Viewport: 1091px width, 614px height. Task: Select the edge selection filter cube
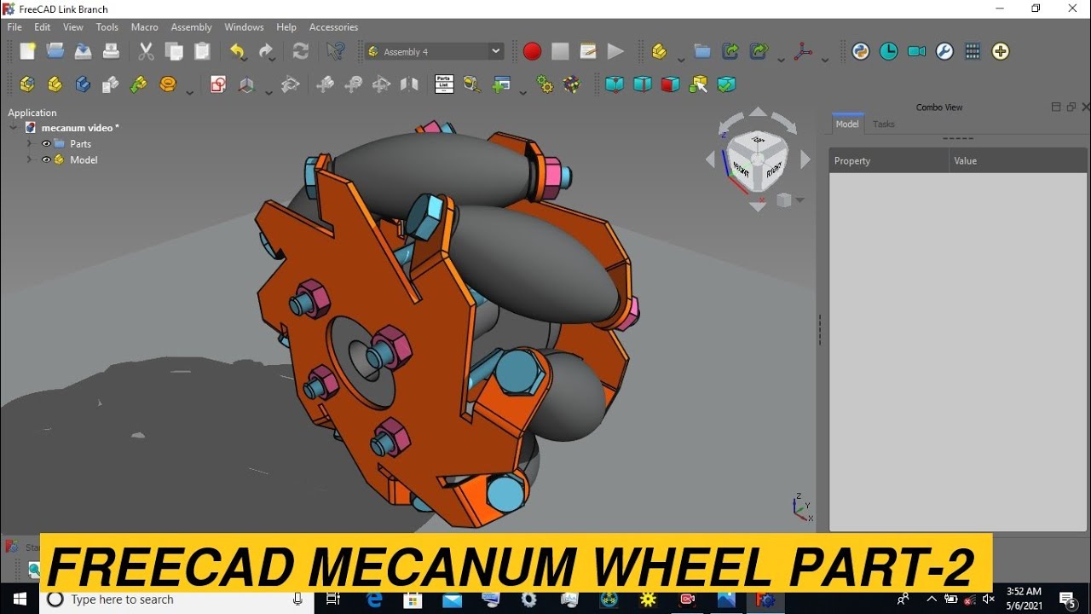(643, 84)
